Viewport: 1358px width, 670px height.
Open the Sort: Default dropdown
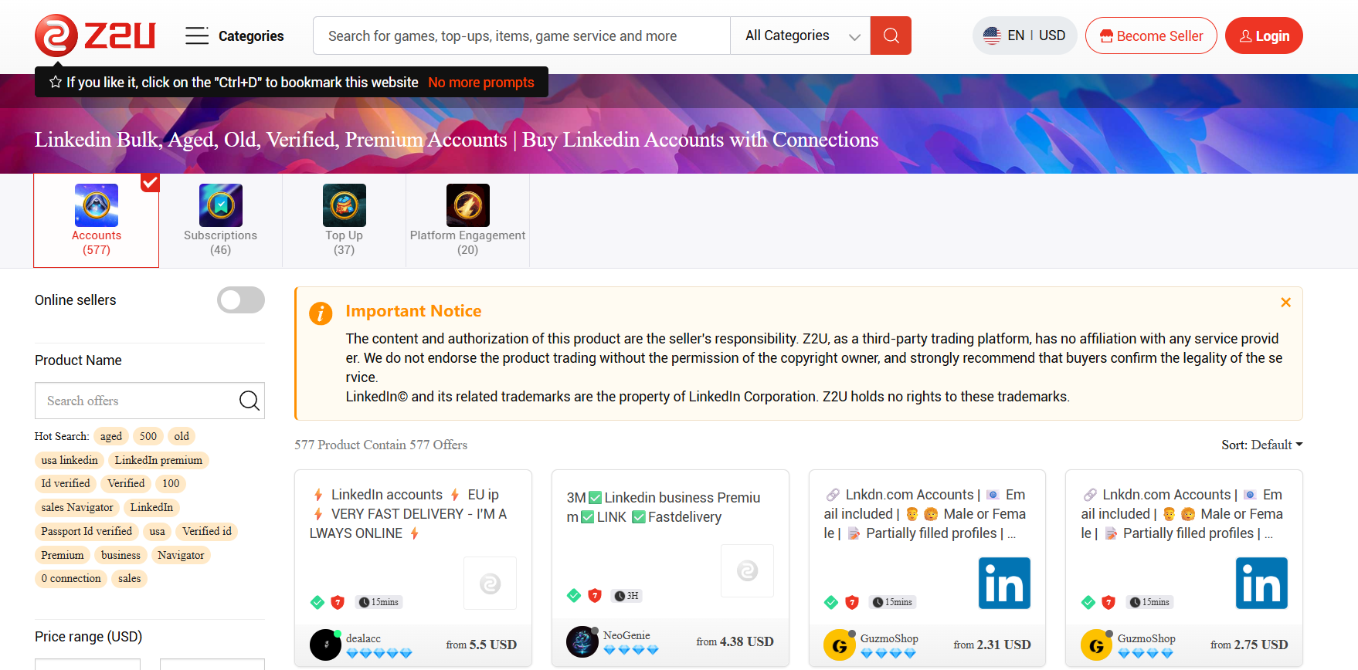(1261, 445)
